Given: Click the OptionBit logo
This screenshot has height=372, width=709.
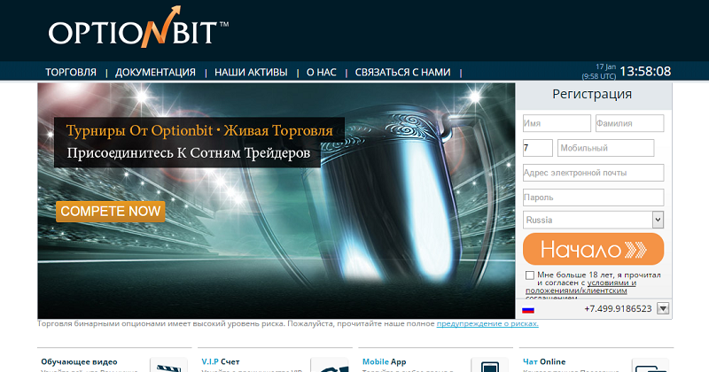Looking at the screenshot, I should (138, 27).
